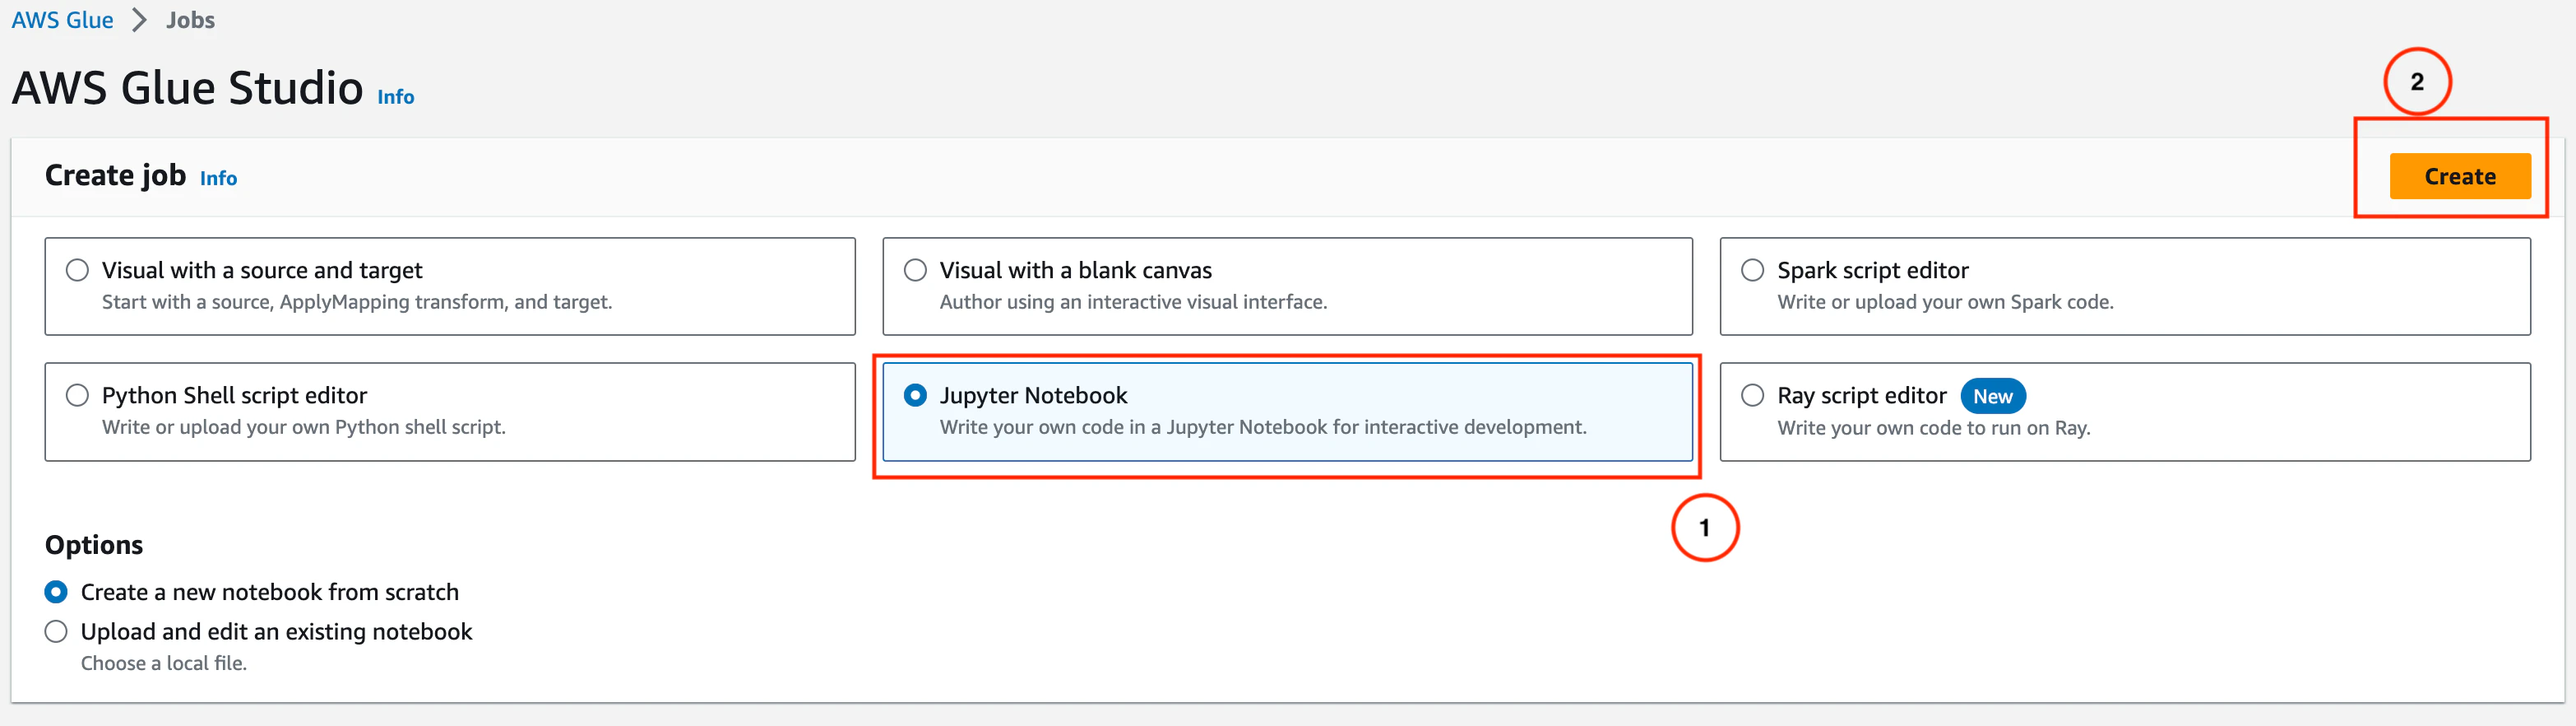Open Info link next to Create job

click(218, 179)
